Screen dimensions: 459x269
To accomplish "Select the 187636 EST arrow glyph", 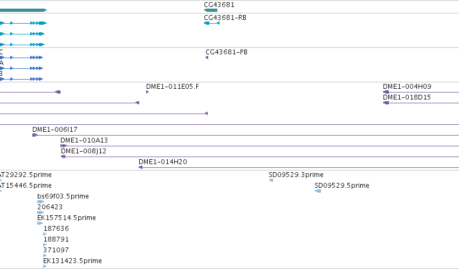I will click(45, 234).
